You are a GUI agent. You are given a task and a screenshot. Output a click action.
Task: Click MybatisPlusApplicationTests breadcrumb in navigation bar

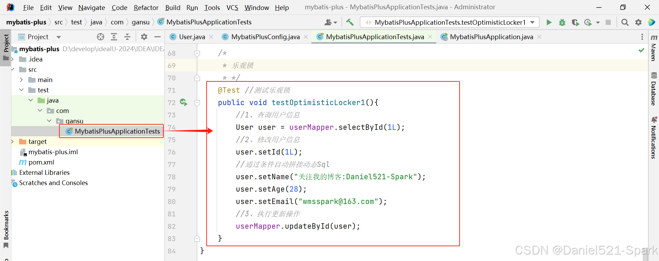[209, 22]
